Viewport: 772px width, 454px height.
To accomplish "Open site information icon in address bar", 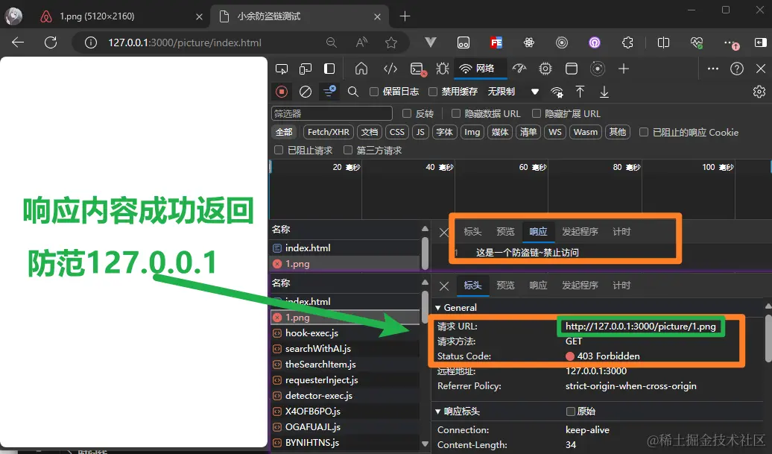I will (x=91, y=42).
